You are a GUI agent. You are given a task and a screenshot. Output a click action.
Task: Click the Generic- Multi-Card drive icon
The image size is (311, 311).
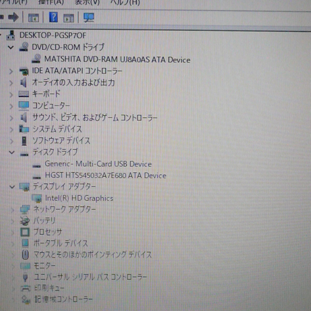click(x=37, y=166)
